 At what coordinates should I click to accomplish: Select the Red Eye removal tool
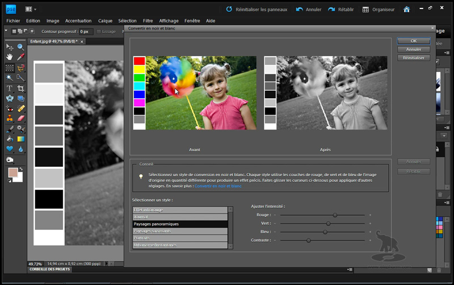pyautogui.click(x=10, y=109)
